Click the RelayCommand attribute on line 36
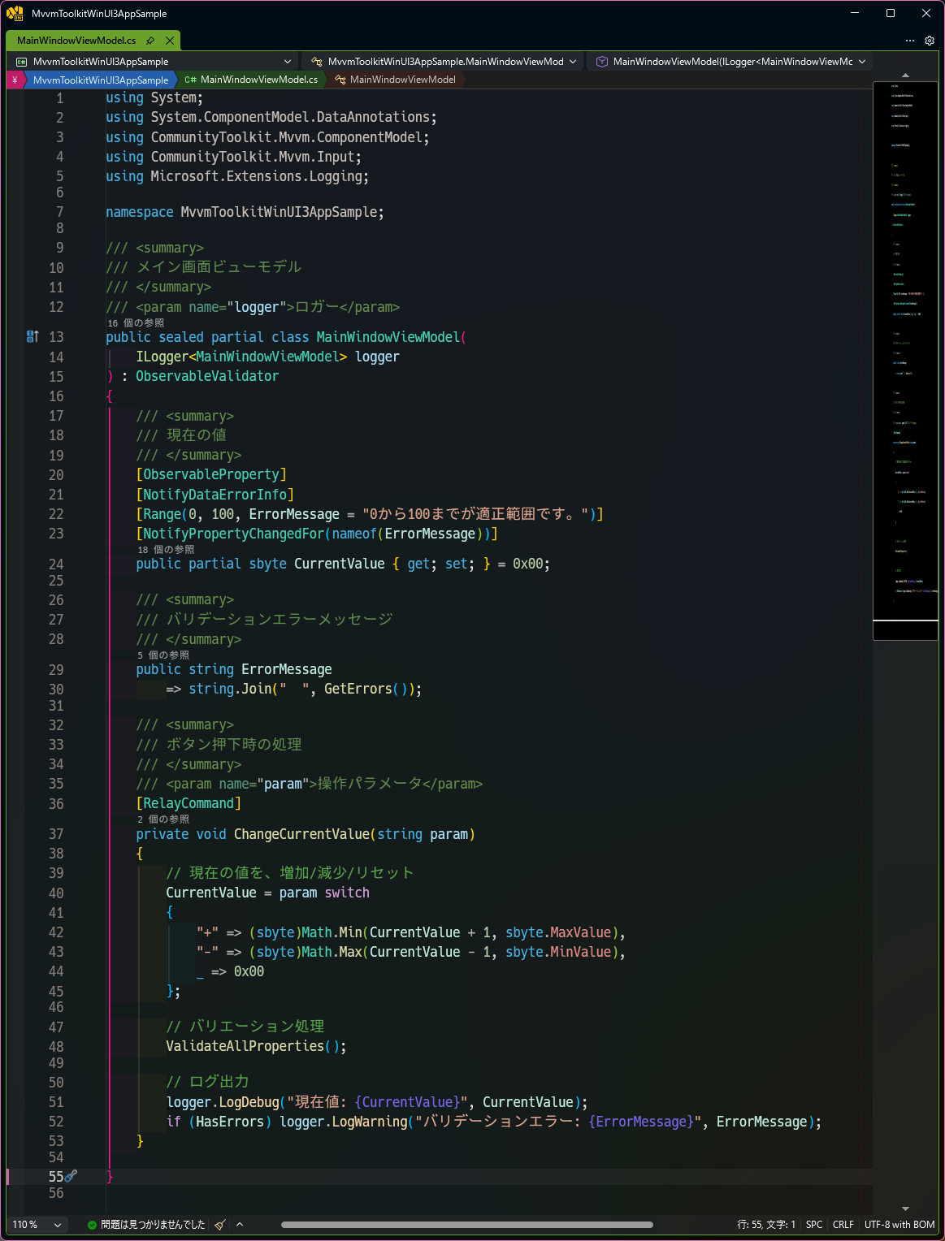This screenshot has height=1241, width=945. [x=189, y=803]
